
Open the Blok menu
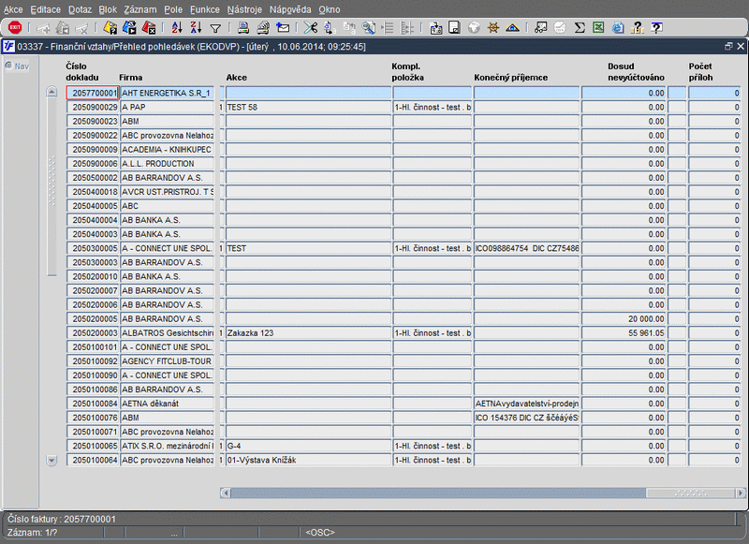click(x=108, y=9)
